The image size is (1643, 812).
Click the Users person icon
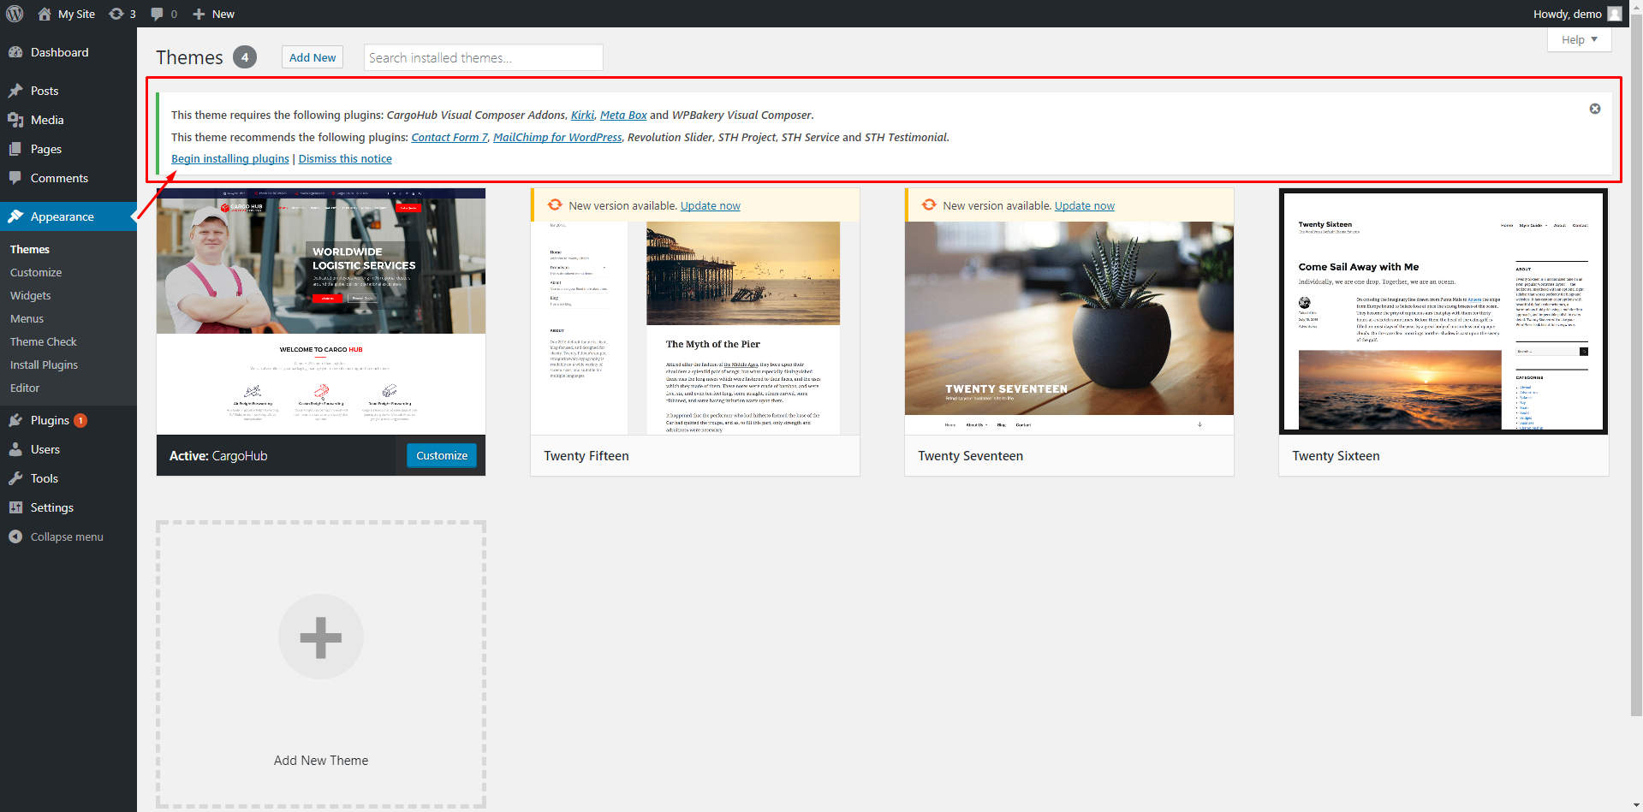point(15,449)
